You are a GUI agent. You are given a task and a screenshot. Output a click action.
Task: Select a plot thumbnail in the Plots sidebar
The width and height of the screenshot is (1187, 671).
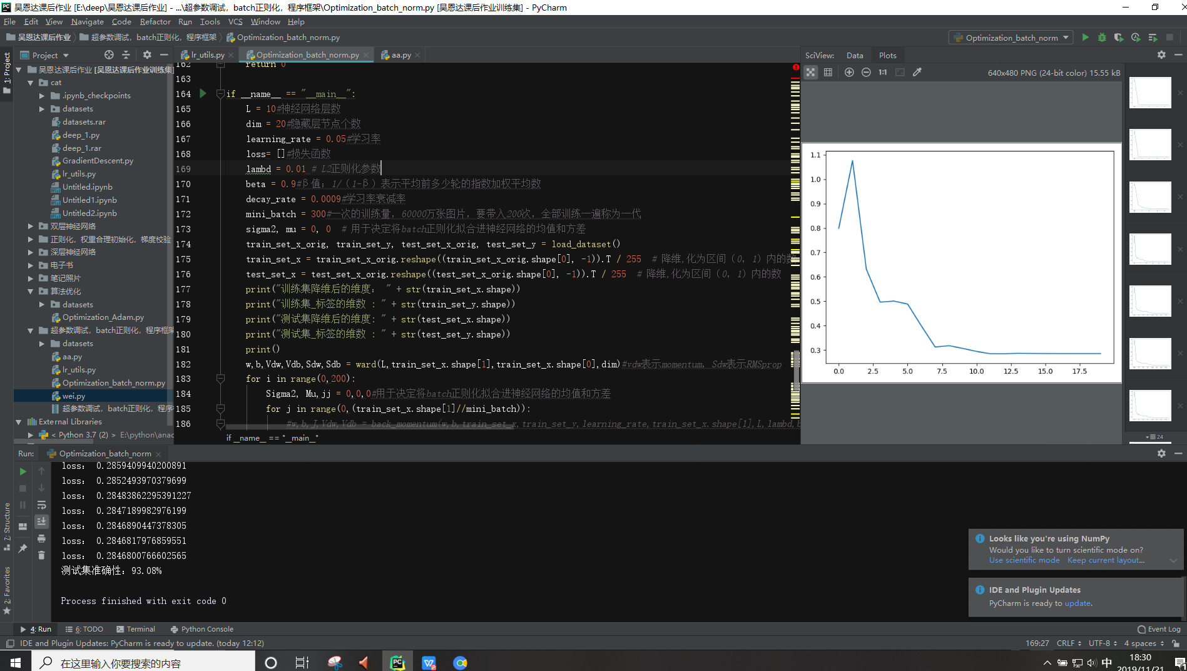pos(1149,93)
